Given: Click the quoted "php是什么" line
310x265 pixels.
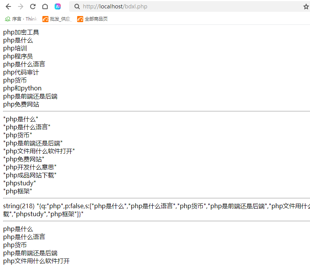Looking at the screenshot, I should coord(21,119).
